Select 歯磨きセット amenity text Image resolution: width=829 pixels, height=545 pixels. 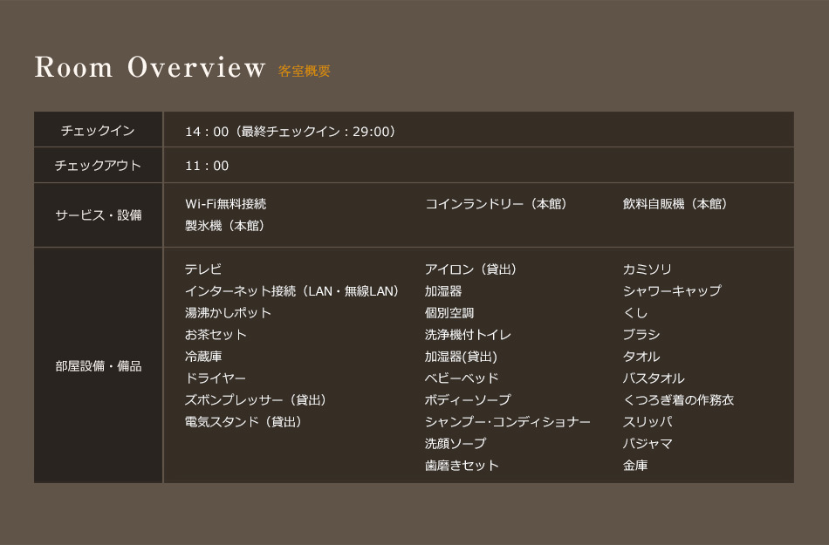pos(462,466)
